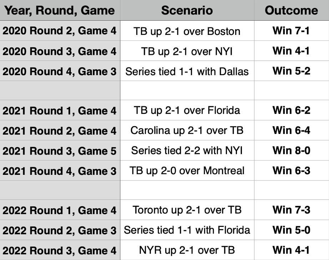Click the "Series tied 1-1 with Dallas" cell
Image resolution: width=329 pixels, height=260 pixels.
pos(187,71)
